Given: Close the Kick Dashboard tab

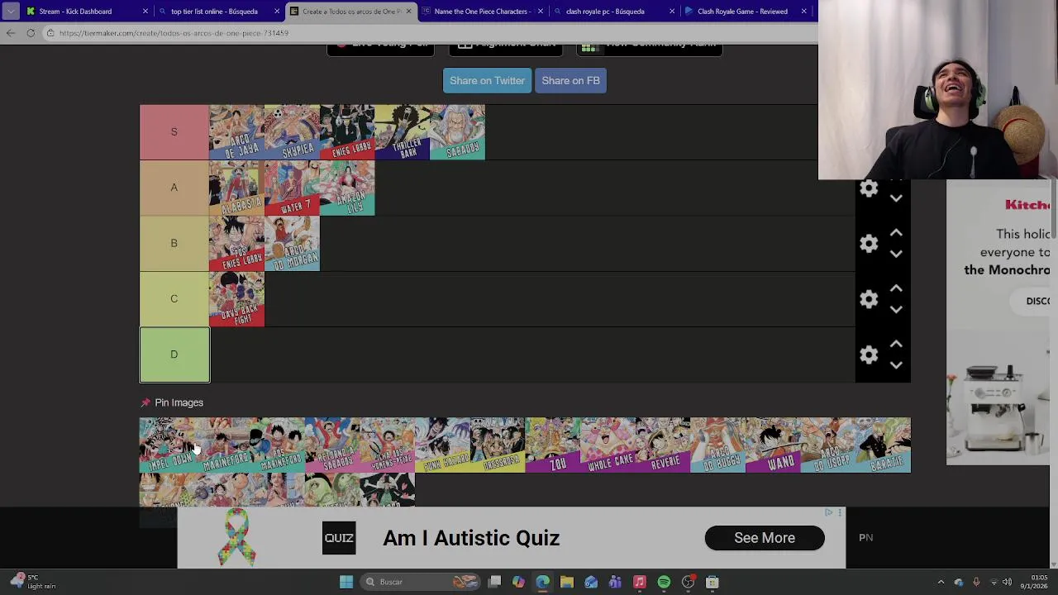Looking at the screenshot, I should tap(145, 12).
